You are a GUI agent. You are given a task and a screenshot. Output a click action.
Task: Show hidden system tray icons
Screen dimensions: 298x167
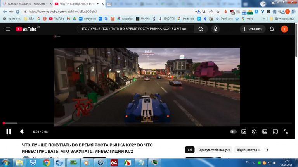(x=254, y=163)
